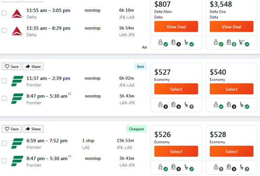Click the Cheapest badge label
The image size is (260, 176).
[136, 129]
